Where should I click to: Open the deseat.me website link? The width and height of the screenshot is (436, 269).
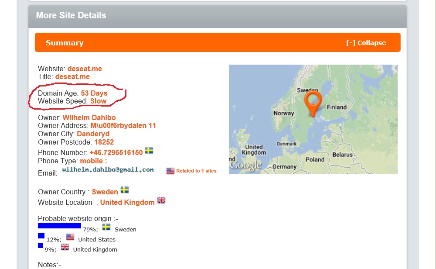85,69
